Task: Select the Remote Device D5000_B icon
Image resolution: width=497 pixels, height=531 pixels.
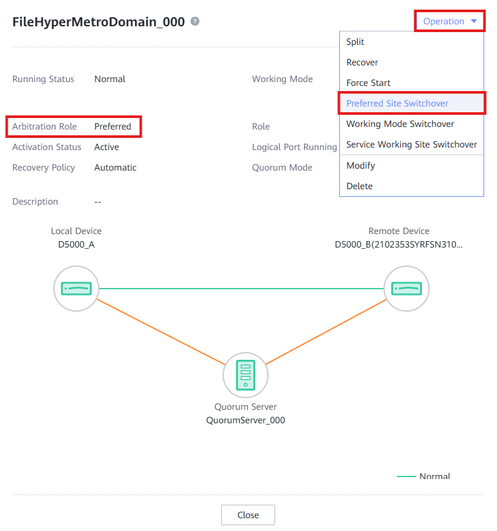Action: click(x=407, y=289)
